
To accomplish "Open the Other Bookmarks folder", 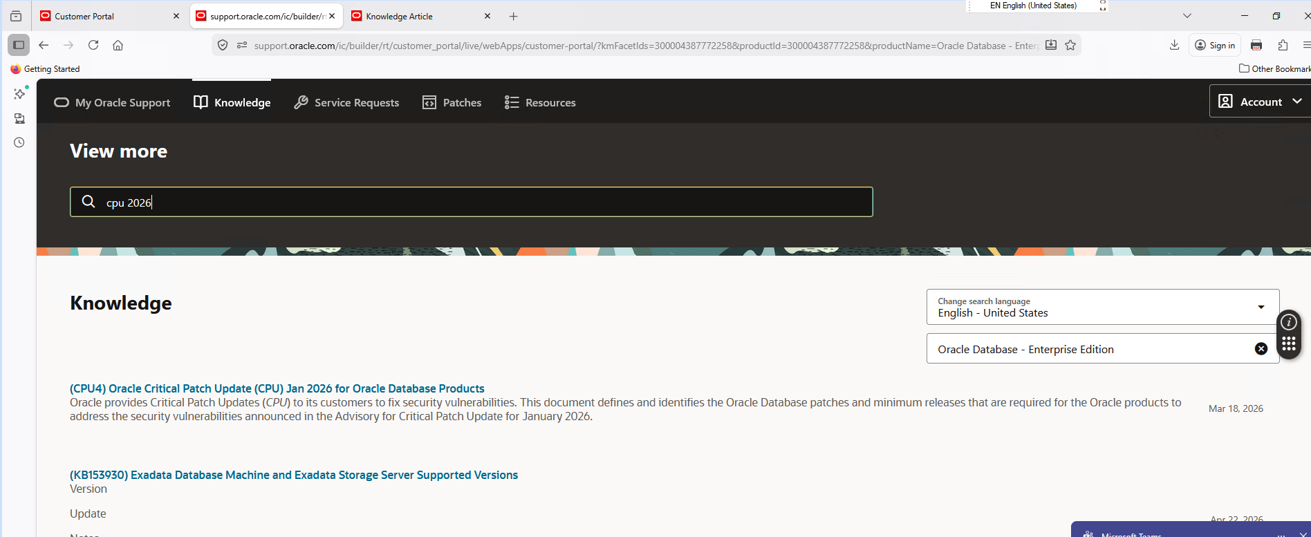I will (x=1274, y=69).
